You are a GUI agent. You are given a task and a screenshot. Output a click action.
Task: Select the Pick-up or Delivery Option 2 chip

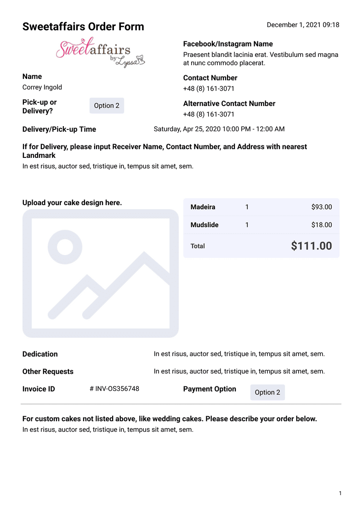tap(107, 106)
